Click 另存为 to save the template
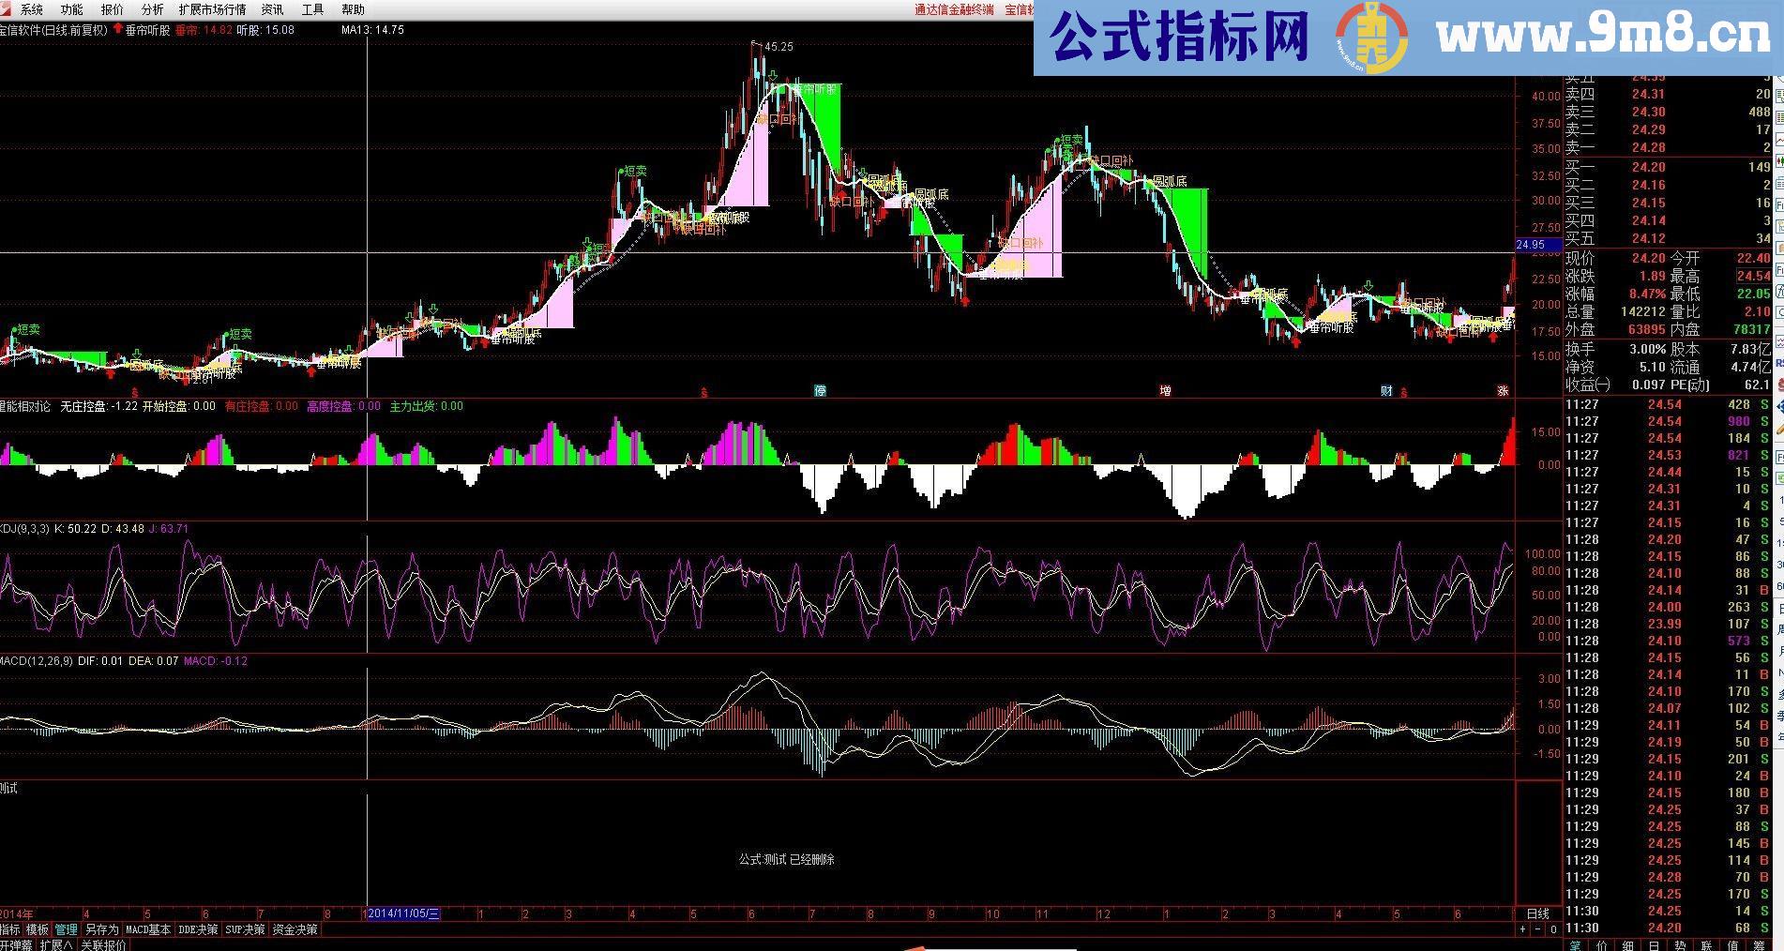This screenshot has width=1784, height=951. point(102,929)
